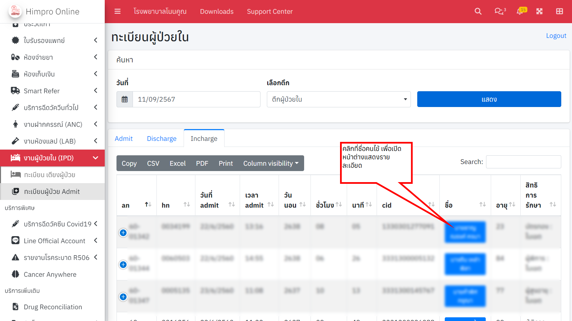Open the search magnifier in the top bar
The width and height of the screenshot is (572, 321).
pos(478,11)
